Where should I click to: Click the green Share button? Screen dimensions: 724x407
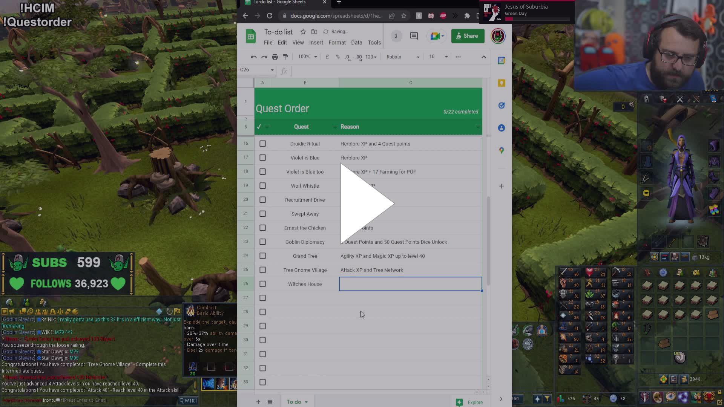coord(468,36)
